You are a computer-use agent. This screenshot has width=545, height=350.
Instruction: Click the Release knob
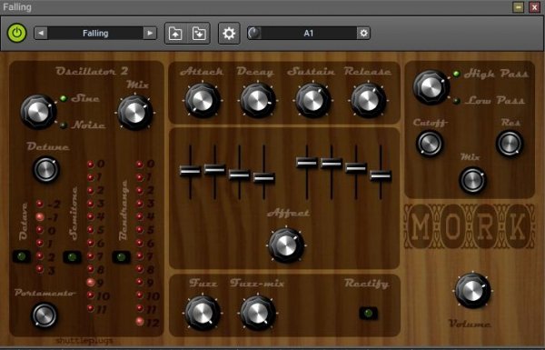[x=368, y=101]
